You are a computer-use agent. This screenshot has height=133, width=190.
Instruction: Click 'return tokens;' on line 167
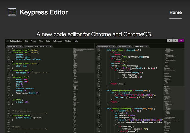pyautogui.click(x=117, y=84)
